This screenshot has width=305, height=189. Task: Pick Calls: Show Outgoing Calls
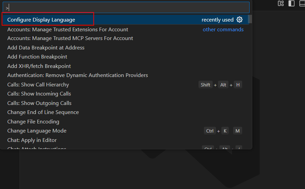(x=39, y=103)
